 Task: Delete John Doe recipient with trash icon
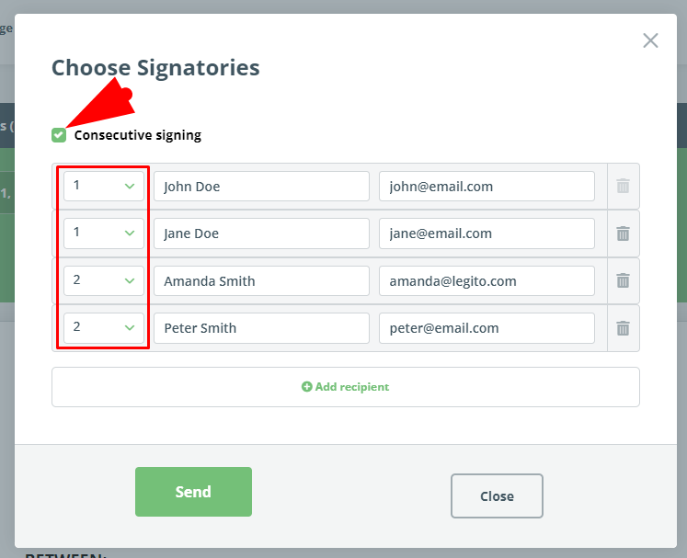coord(623,186)
